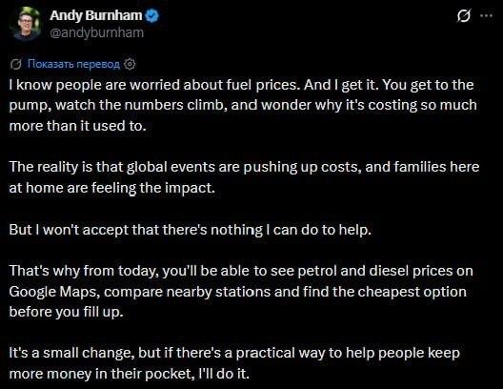Open the @andyburnham handle link
This screenshot has width=503, height=389.
[96, 32]
